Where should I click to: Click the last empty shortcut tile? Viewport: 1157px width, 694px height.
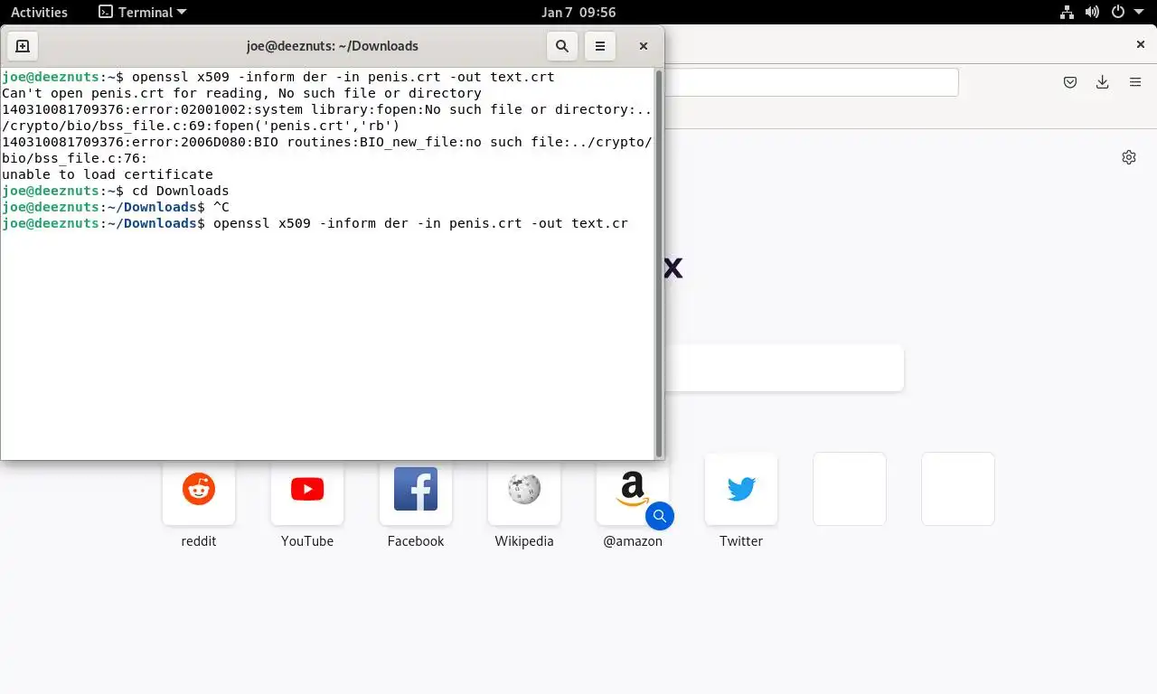[958, 489]
